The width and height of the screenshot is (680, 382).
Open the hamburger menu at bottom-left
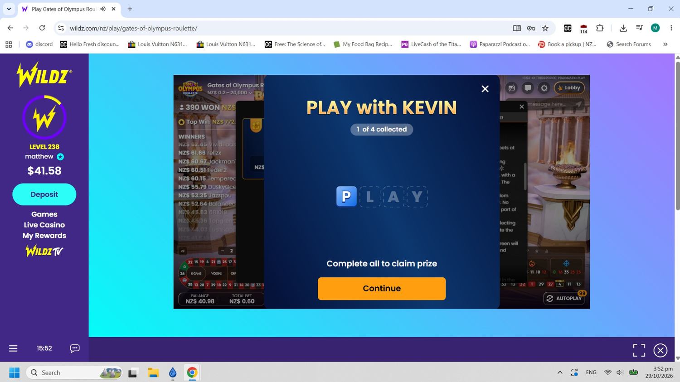click(13, 348)
